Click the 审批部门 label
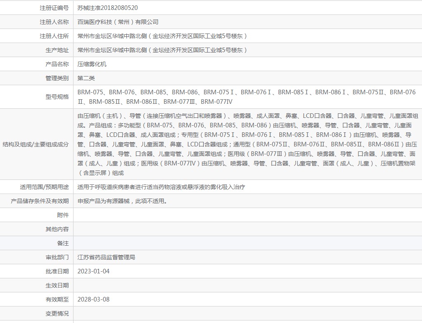Image resolution: width=422 pixels, height=323 pixels. tap(57, 257)
